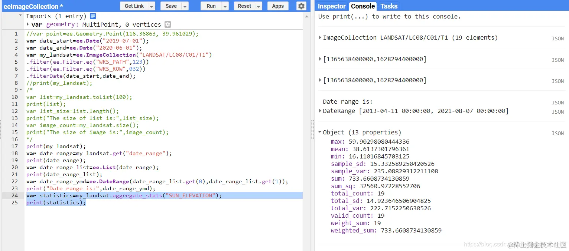Click the 'sample_sd' property row
This screenshot has height=251, width=569.
383,164
